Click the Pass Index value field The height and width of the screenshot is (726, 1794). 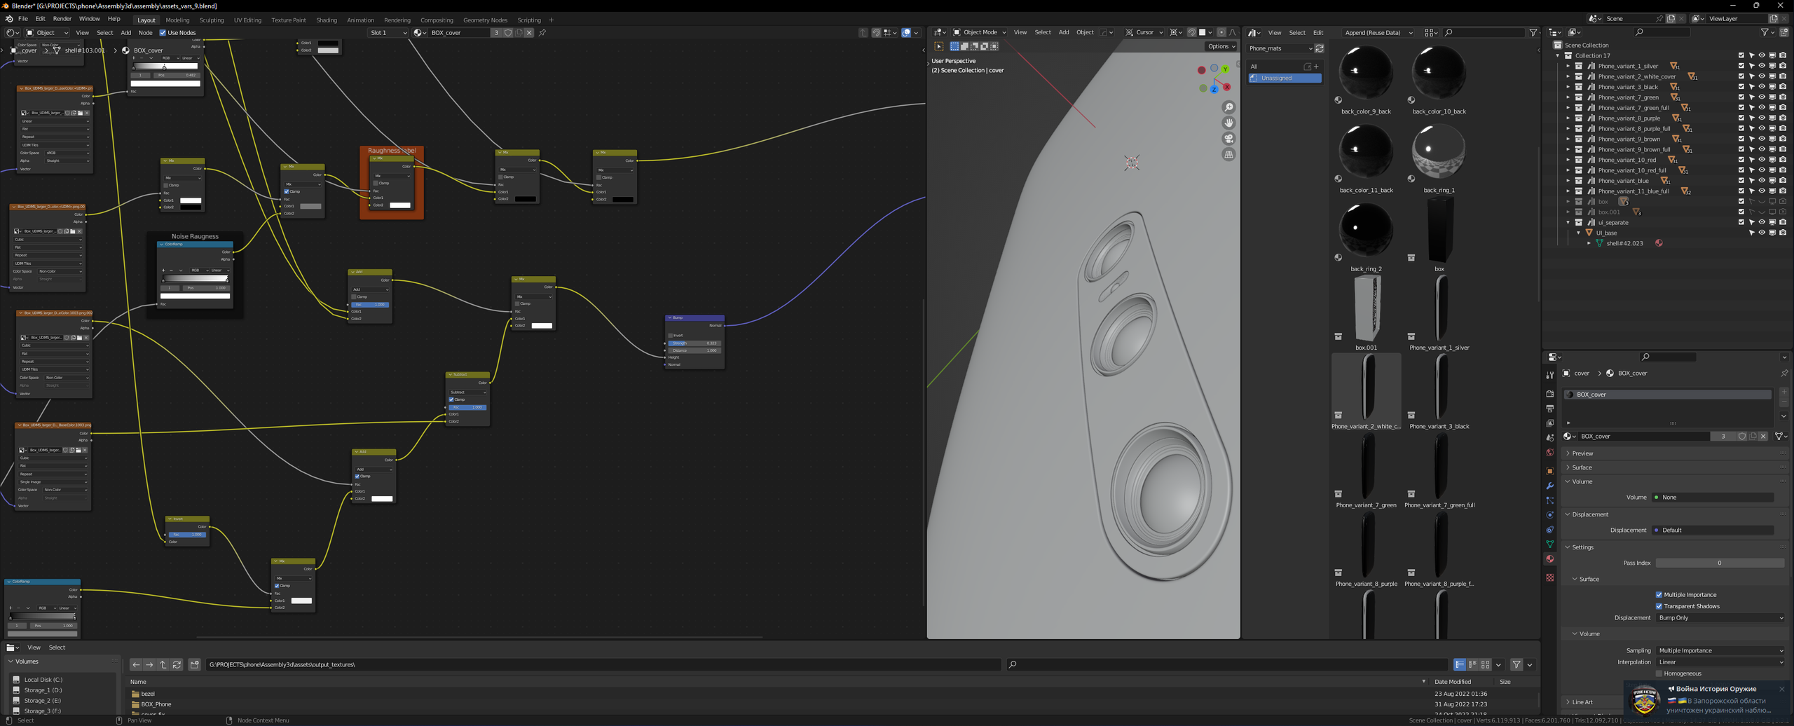[x=1718, y=563]
